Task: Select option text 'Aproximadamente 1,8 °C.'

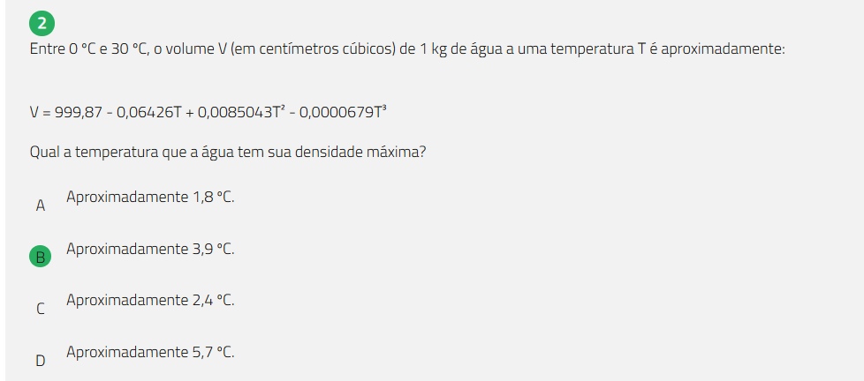Action: [150, 197]
